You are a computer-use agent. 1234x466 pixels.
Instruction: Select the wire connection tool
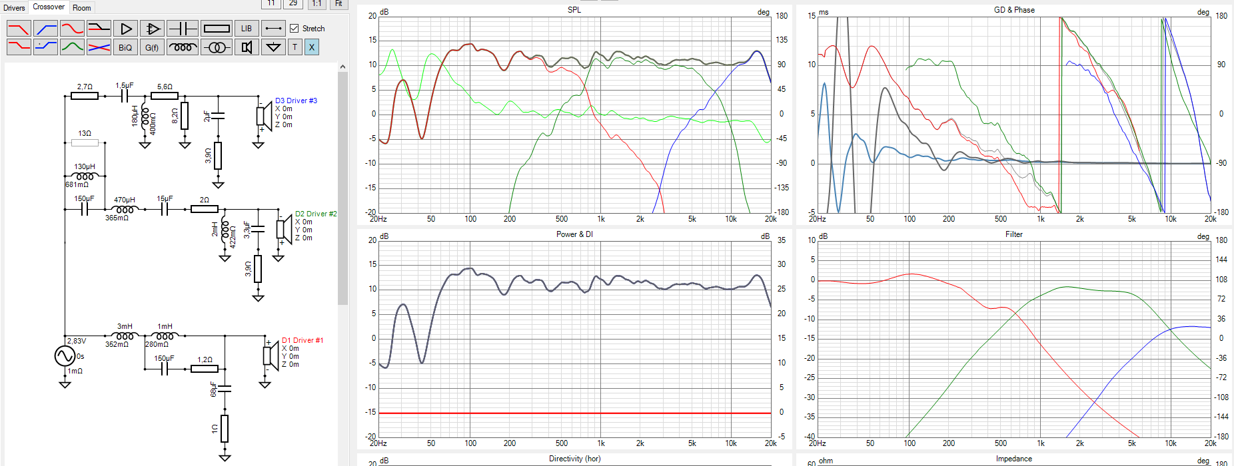coord(273,29)
